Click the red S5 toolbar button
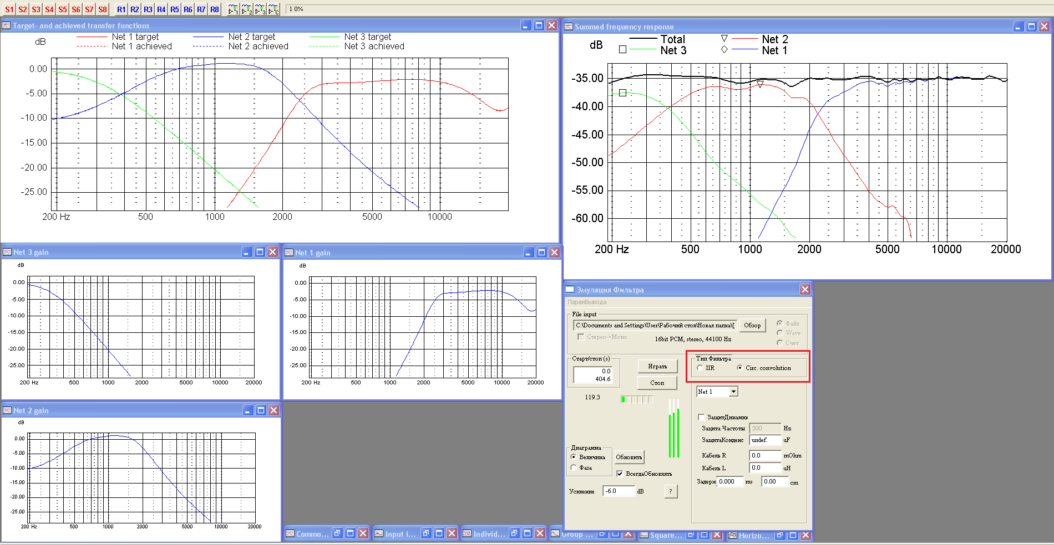This screenshot has width=1054, height=545. (x=63, y=9)
